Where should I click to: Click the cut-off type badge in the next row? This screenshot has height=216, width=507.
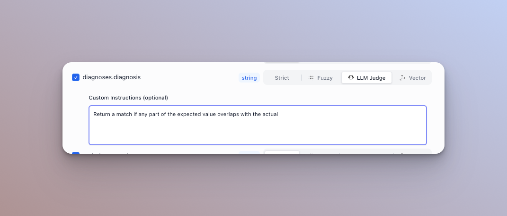(x=249, y=152)
